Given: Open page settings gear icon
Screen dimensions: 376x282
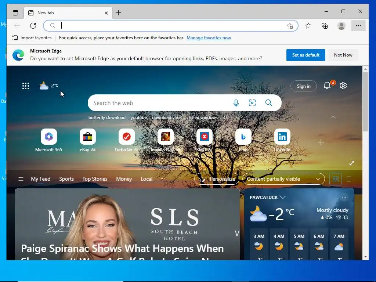Looking at the screenshot, I should coord(343,86).
